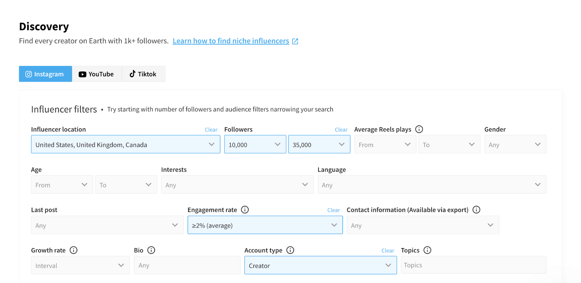Expand the Gender dropdown
The image size is (581, 283).
pos(515,144)
